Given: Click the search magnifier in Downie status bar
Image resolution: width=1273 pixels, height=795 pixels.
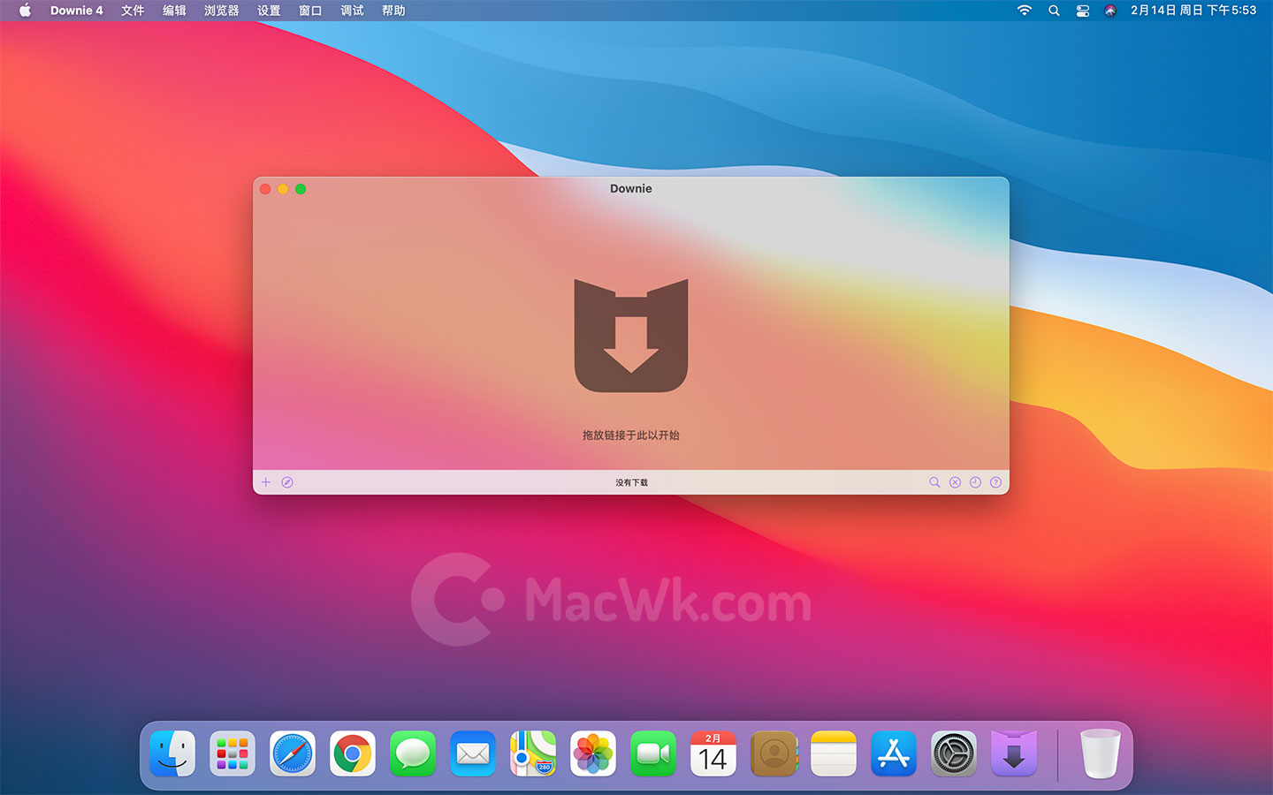Looking at the screenshot, I should [x=934, y=482].
